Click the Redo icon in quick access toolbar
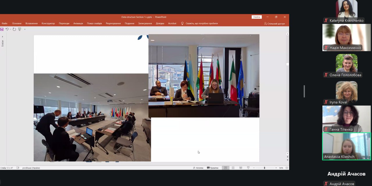The image size is (372, 186). tap(14, 29)
